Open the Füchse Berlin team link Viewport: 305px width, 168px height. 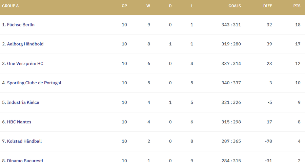pyautogui.click(x=20, y=25)
